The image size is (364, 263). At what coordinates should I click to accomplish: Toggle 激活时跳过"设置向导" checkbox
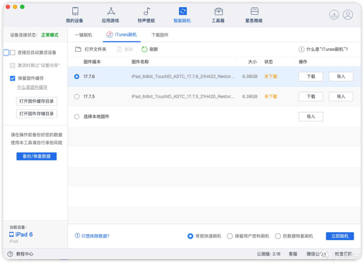13,65
